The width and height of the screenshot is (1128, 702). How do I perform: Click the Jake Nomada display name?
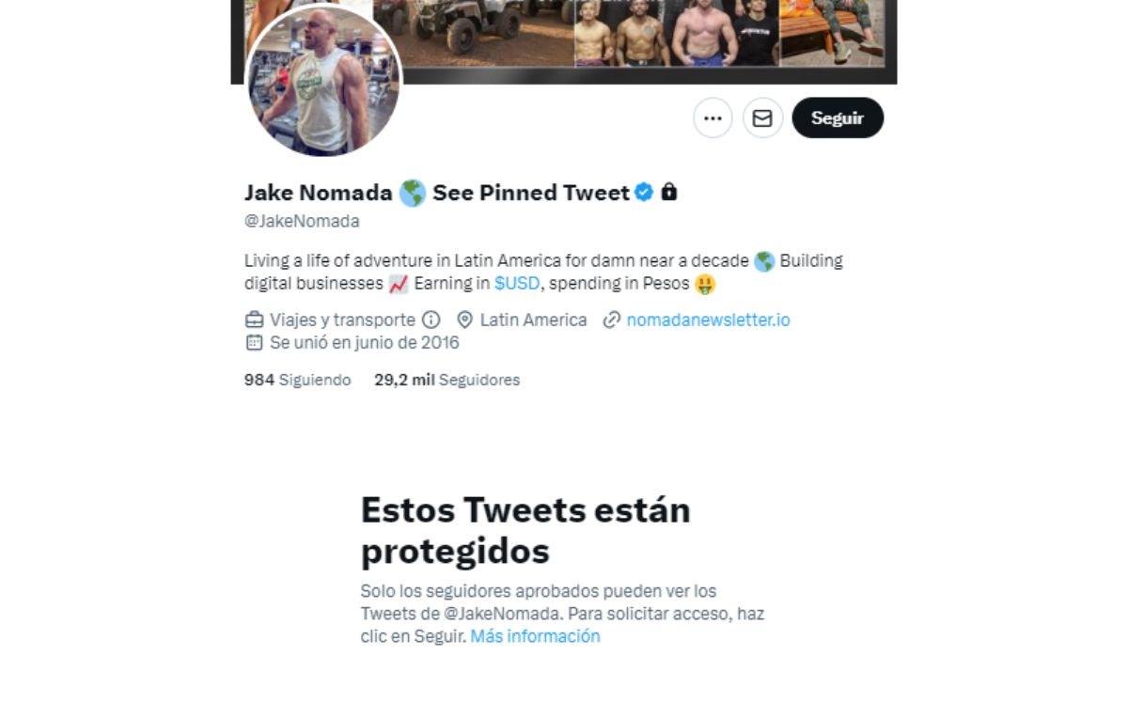pyautogui.click(x=318, y=193)
